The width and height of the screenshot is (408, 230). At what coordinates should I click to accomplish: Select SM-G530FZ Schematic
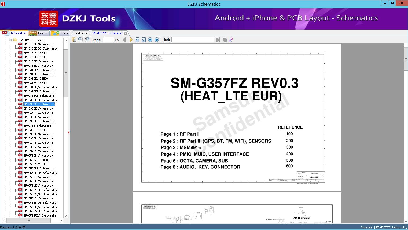click(39, 168)
